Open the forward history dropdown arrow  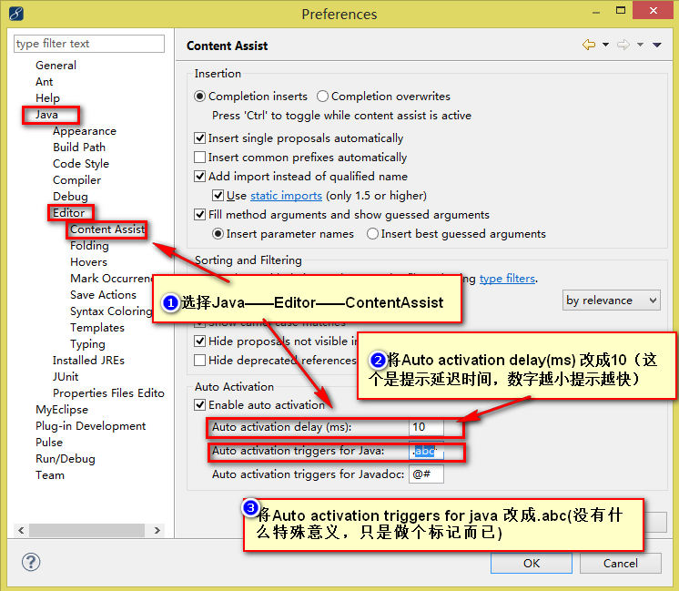(641, 45)
